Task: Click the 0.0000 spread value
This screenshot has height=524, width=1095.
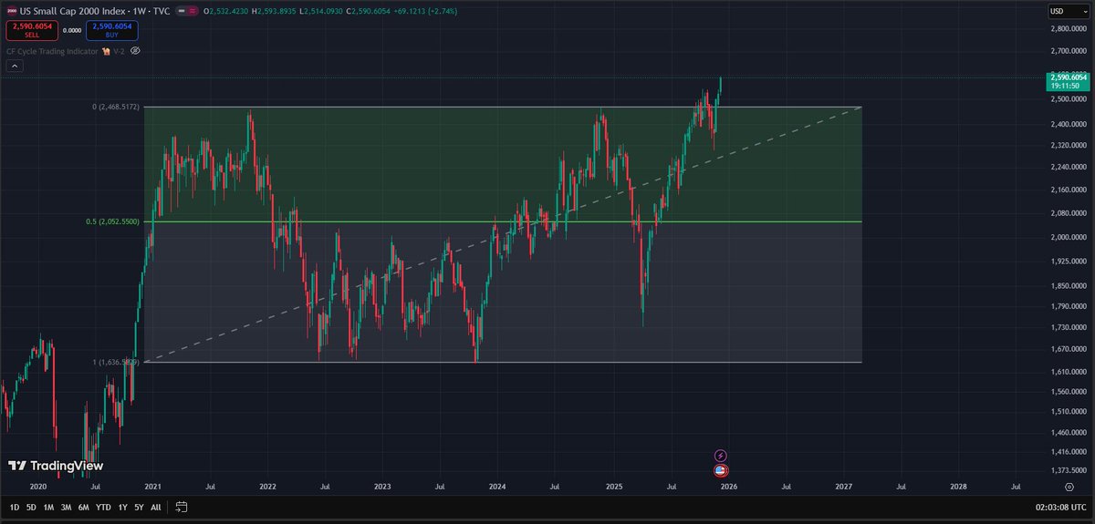Action: coord(71,30)
